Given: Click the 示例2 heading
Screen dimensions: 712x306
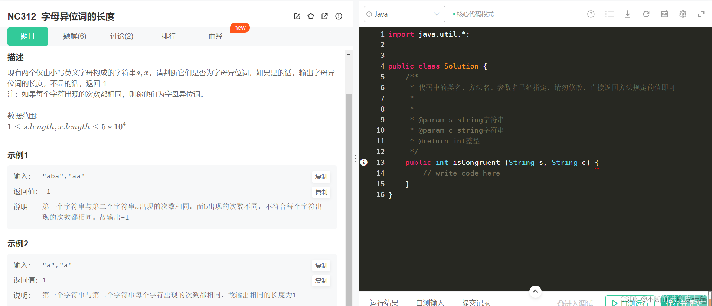Looking at the screenshot, I should pyautogui.click(x=18, y=244).
